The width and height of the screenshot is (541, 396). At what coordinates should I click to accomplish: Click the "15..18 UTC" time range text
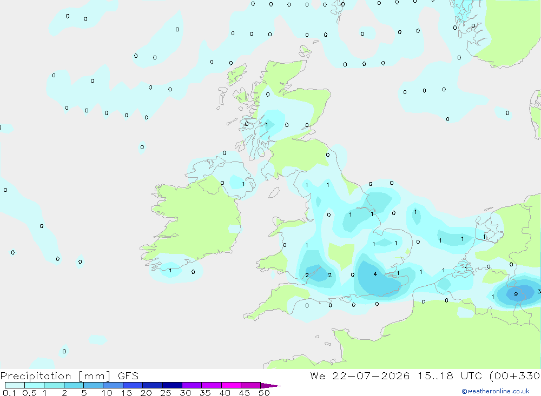point(449,375)
